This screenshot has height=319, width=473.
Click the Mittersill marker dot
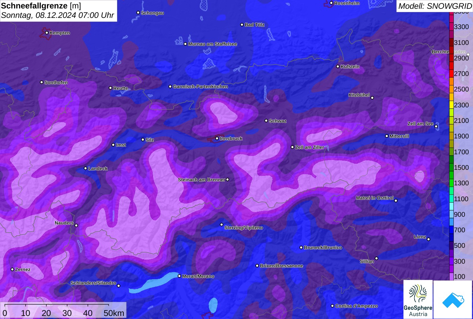tap(387, 136)
